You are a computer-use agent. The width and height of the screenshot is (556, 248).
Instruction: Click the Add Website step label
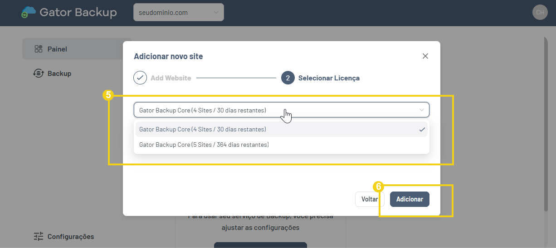(171, 78)
